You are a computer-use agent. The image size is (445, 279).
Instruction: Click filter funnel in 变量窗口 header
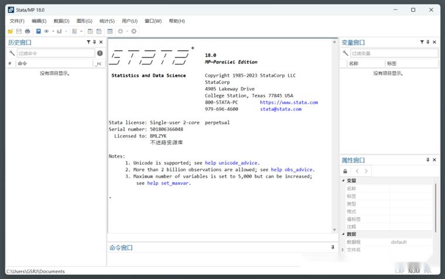tap(422, 42)
